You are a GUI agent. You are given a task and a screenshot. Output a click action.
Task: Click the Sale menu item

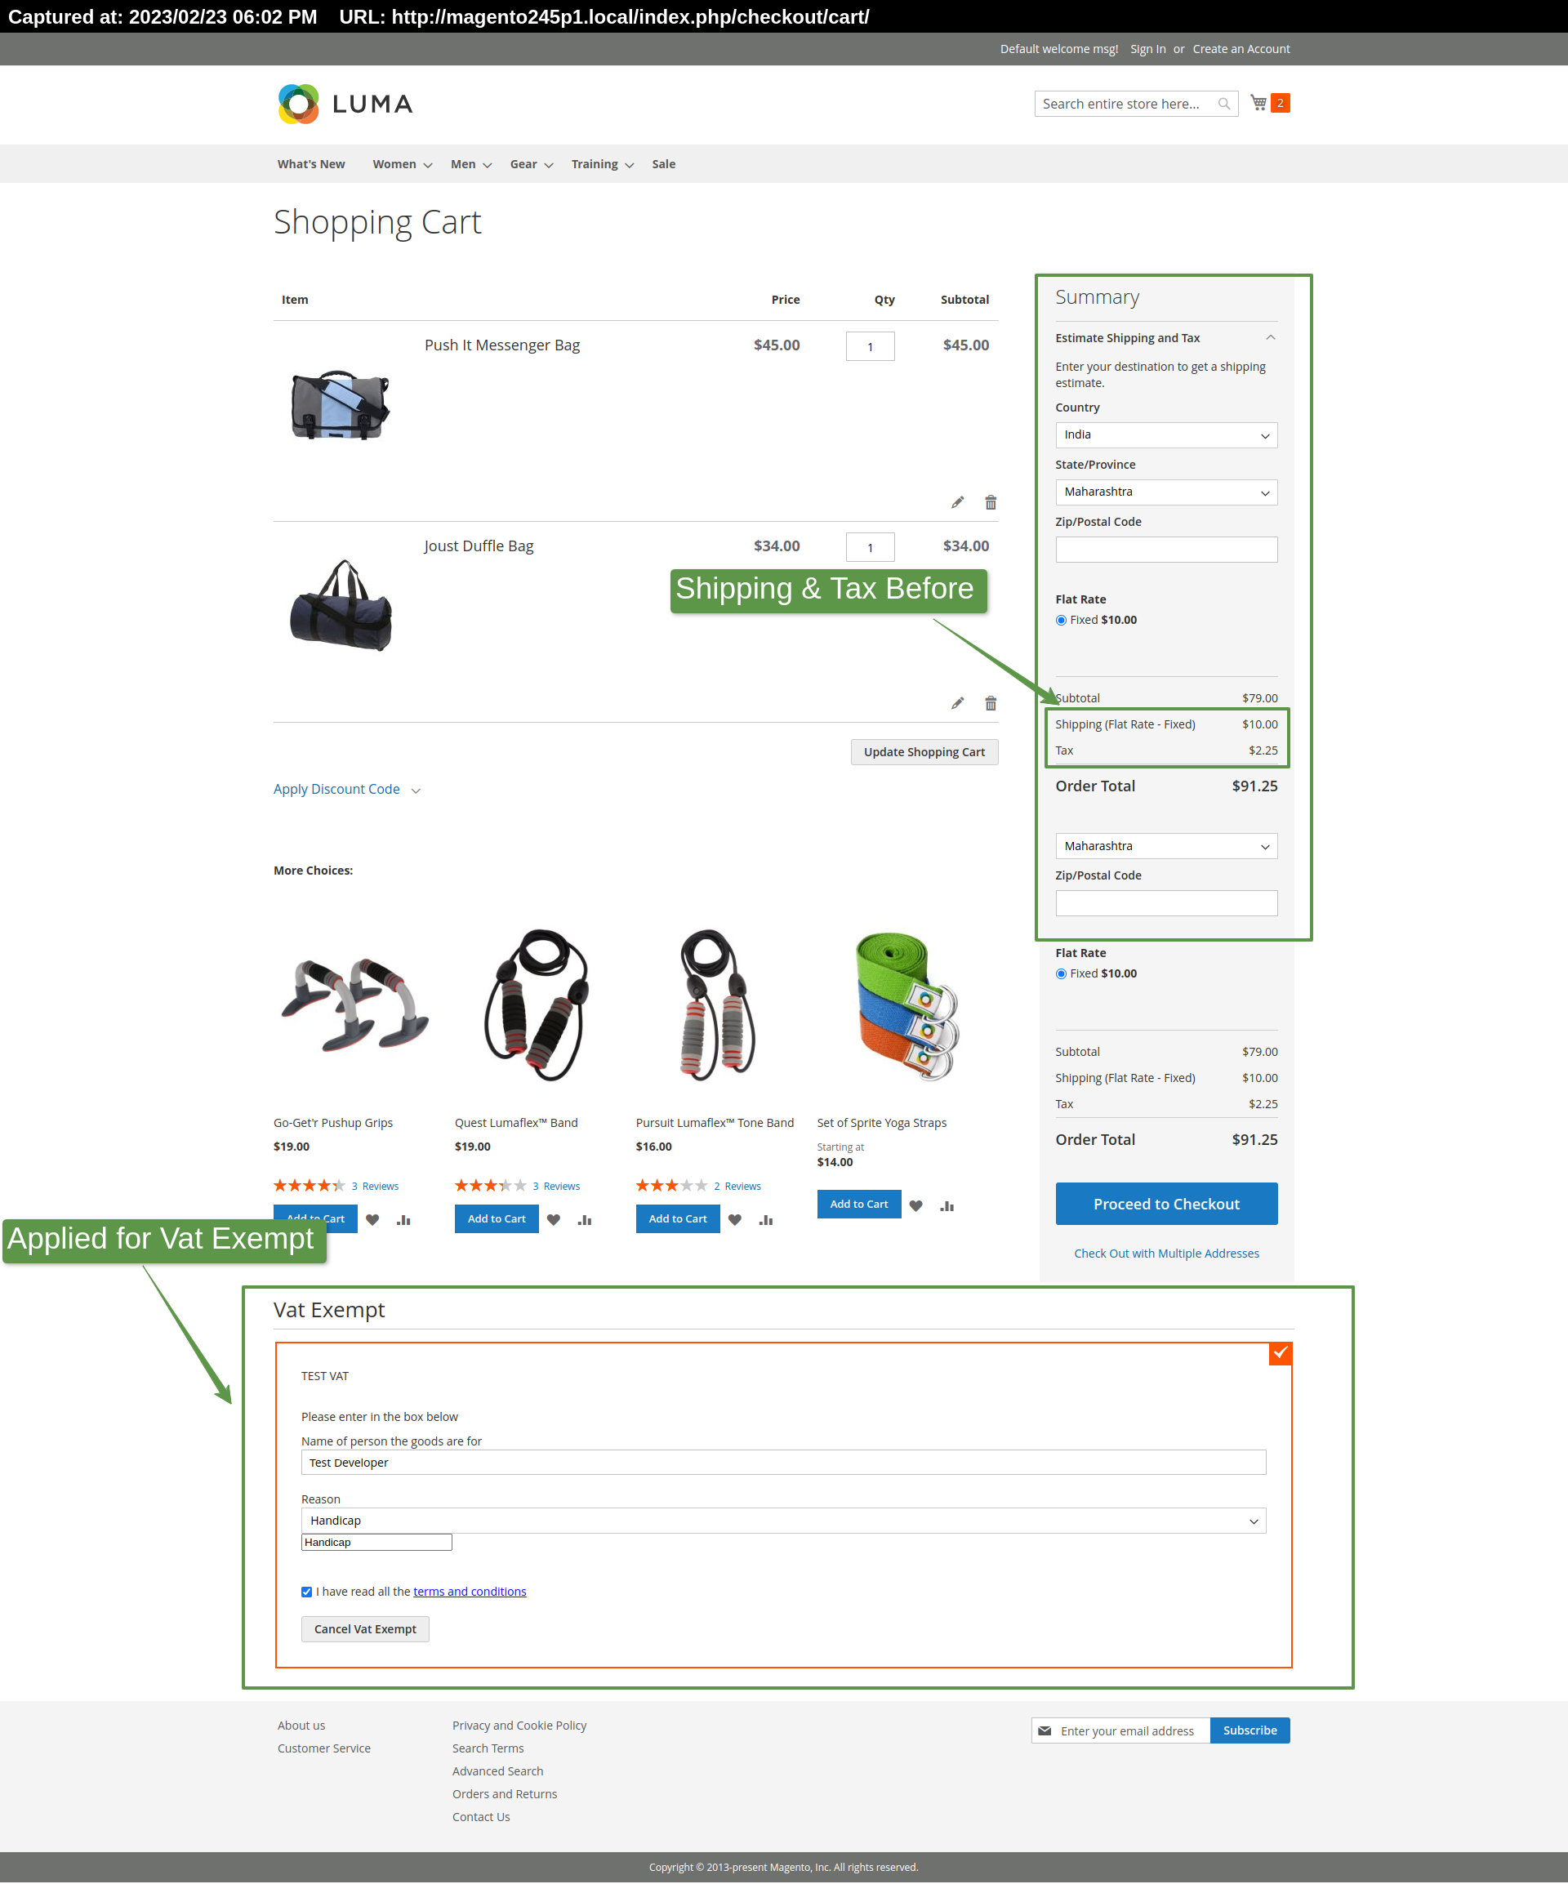[663, 164]
